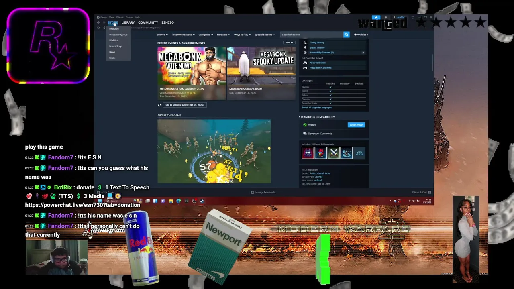This screenshot has height=289, width=514.
Task: Open Microsoft Edge from the taskbar
Action: coord(179,201)
